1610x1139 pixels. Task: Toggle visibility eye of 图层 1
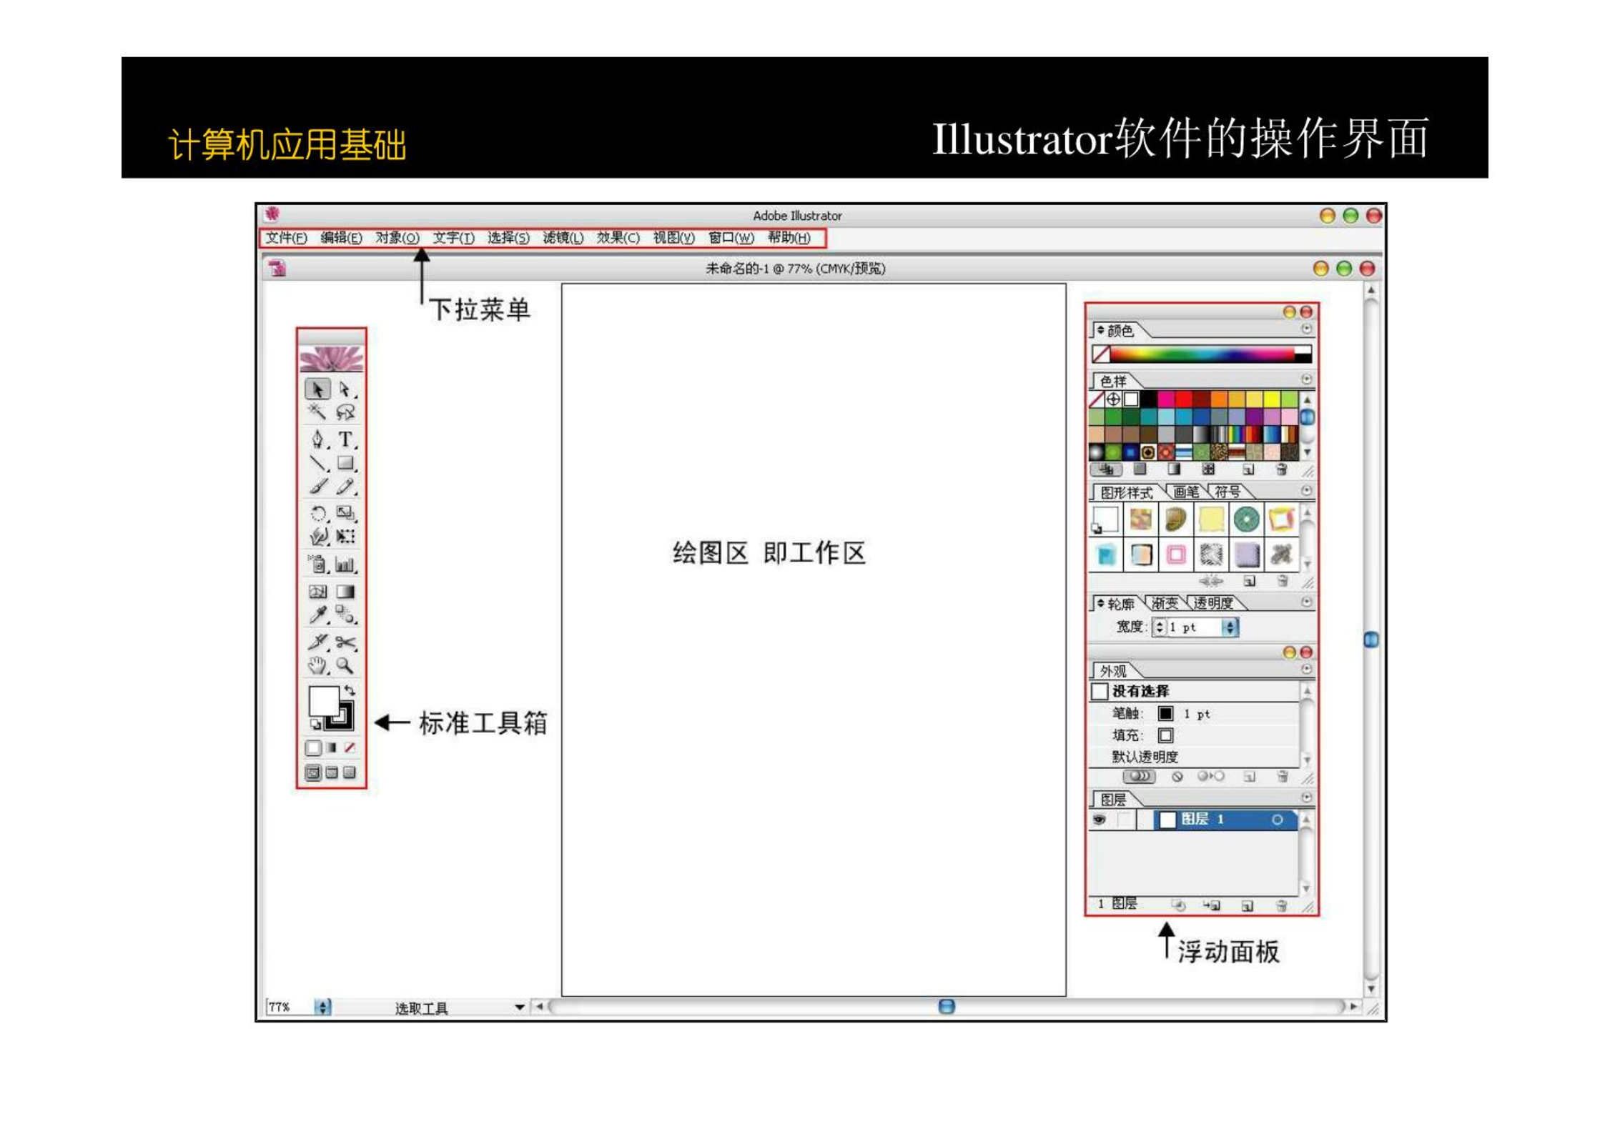(1100, 819)
